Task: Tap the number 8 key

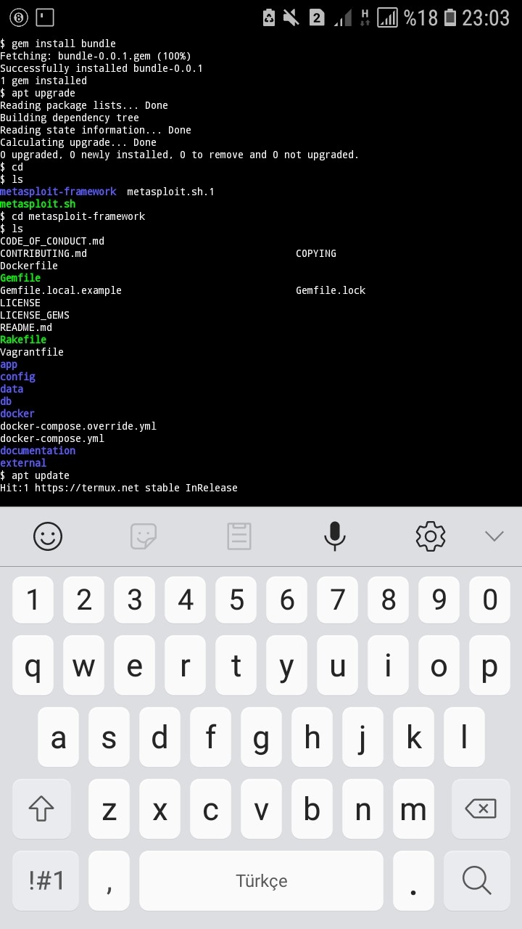Action: (x=389, y=599)
